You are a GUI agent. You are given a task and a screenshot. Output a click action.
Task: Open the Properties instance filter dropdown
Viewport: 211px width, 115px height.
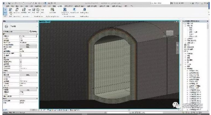point(16,31)
